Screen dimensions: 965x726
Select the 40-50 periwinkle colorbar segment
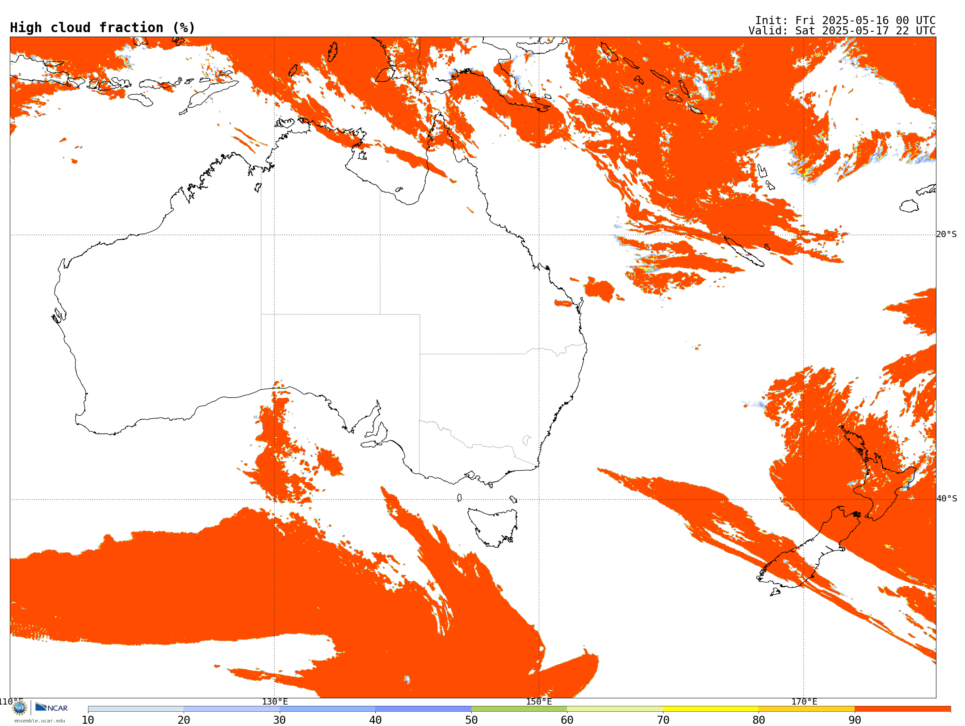pyautogui.click(x=423, y=709)
